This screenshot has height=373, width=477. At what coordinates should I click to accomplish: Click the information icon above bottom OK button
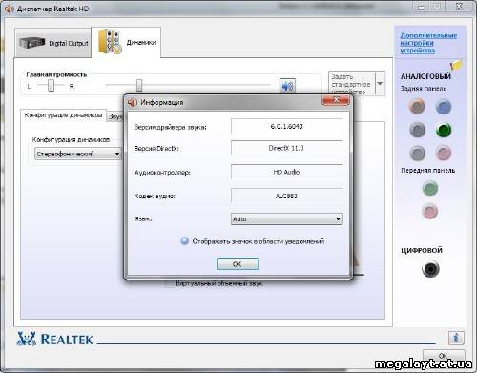point(456,338)
